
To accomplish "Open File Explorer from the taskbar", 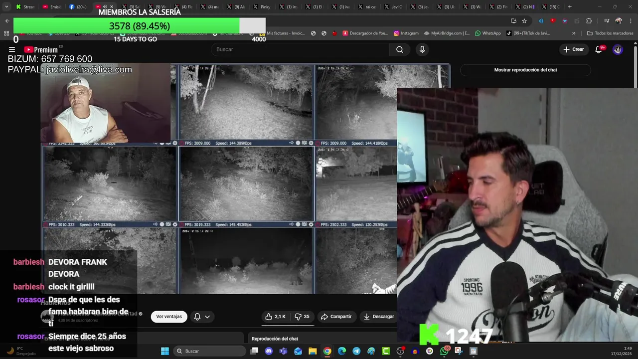I will tap(313, 351).
